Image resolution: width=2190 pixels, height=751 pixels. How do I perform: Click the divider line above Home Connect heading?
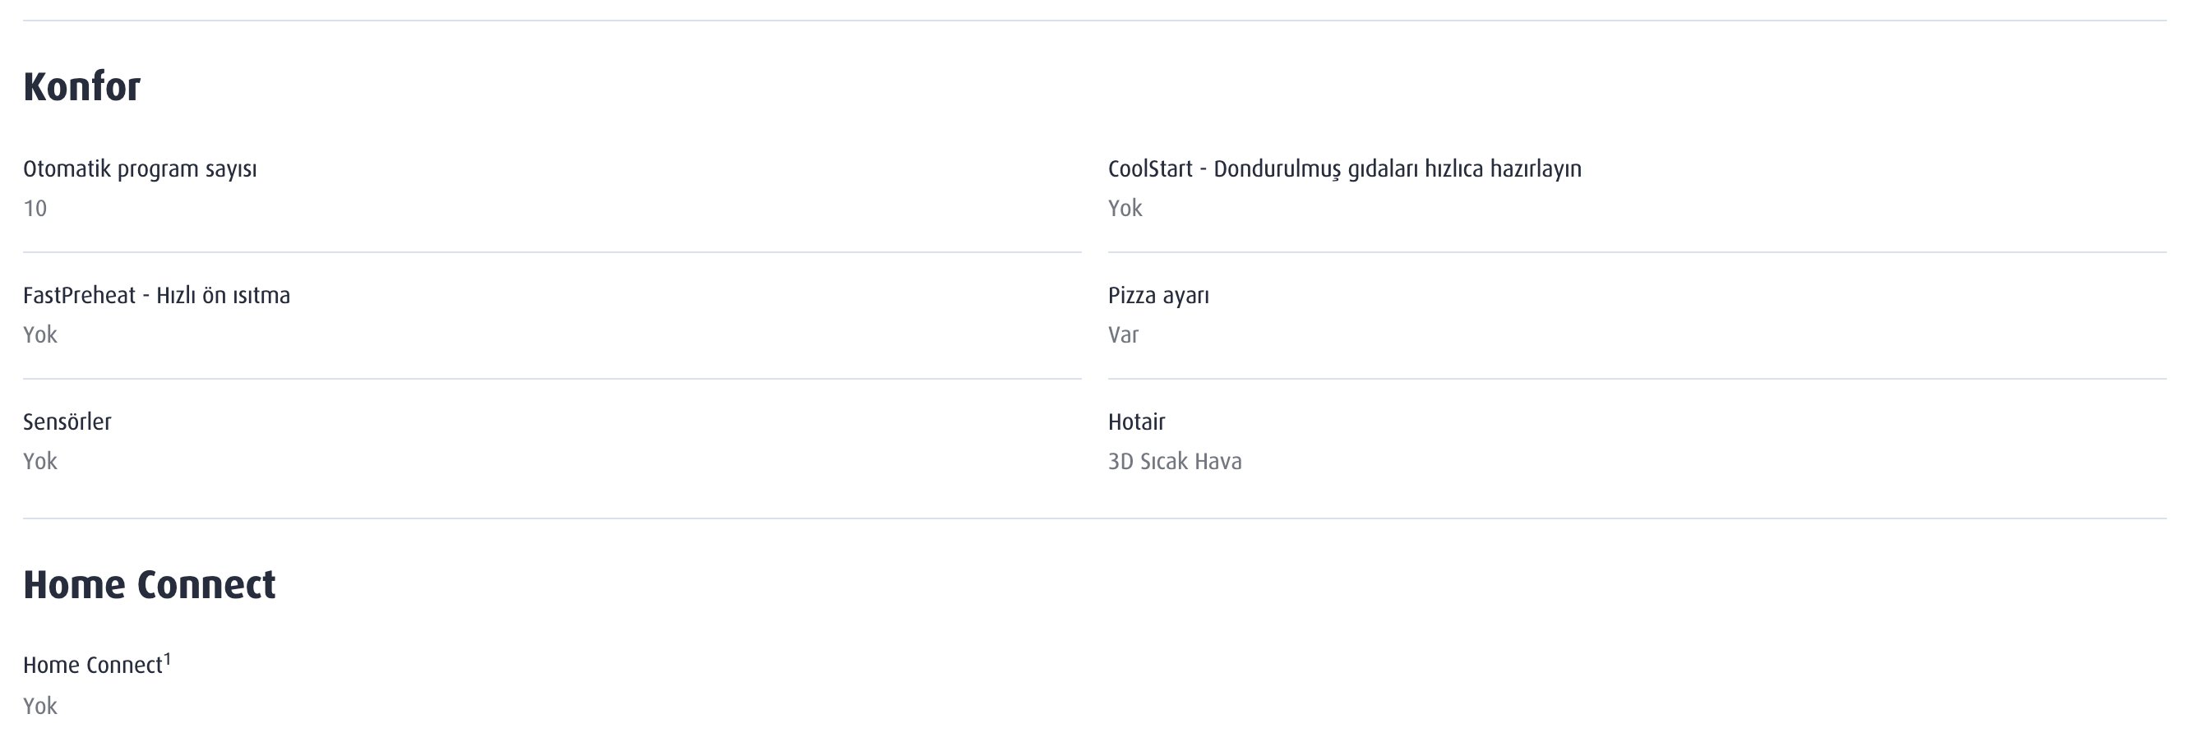[1095, 518]
